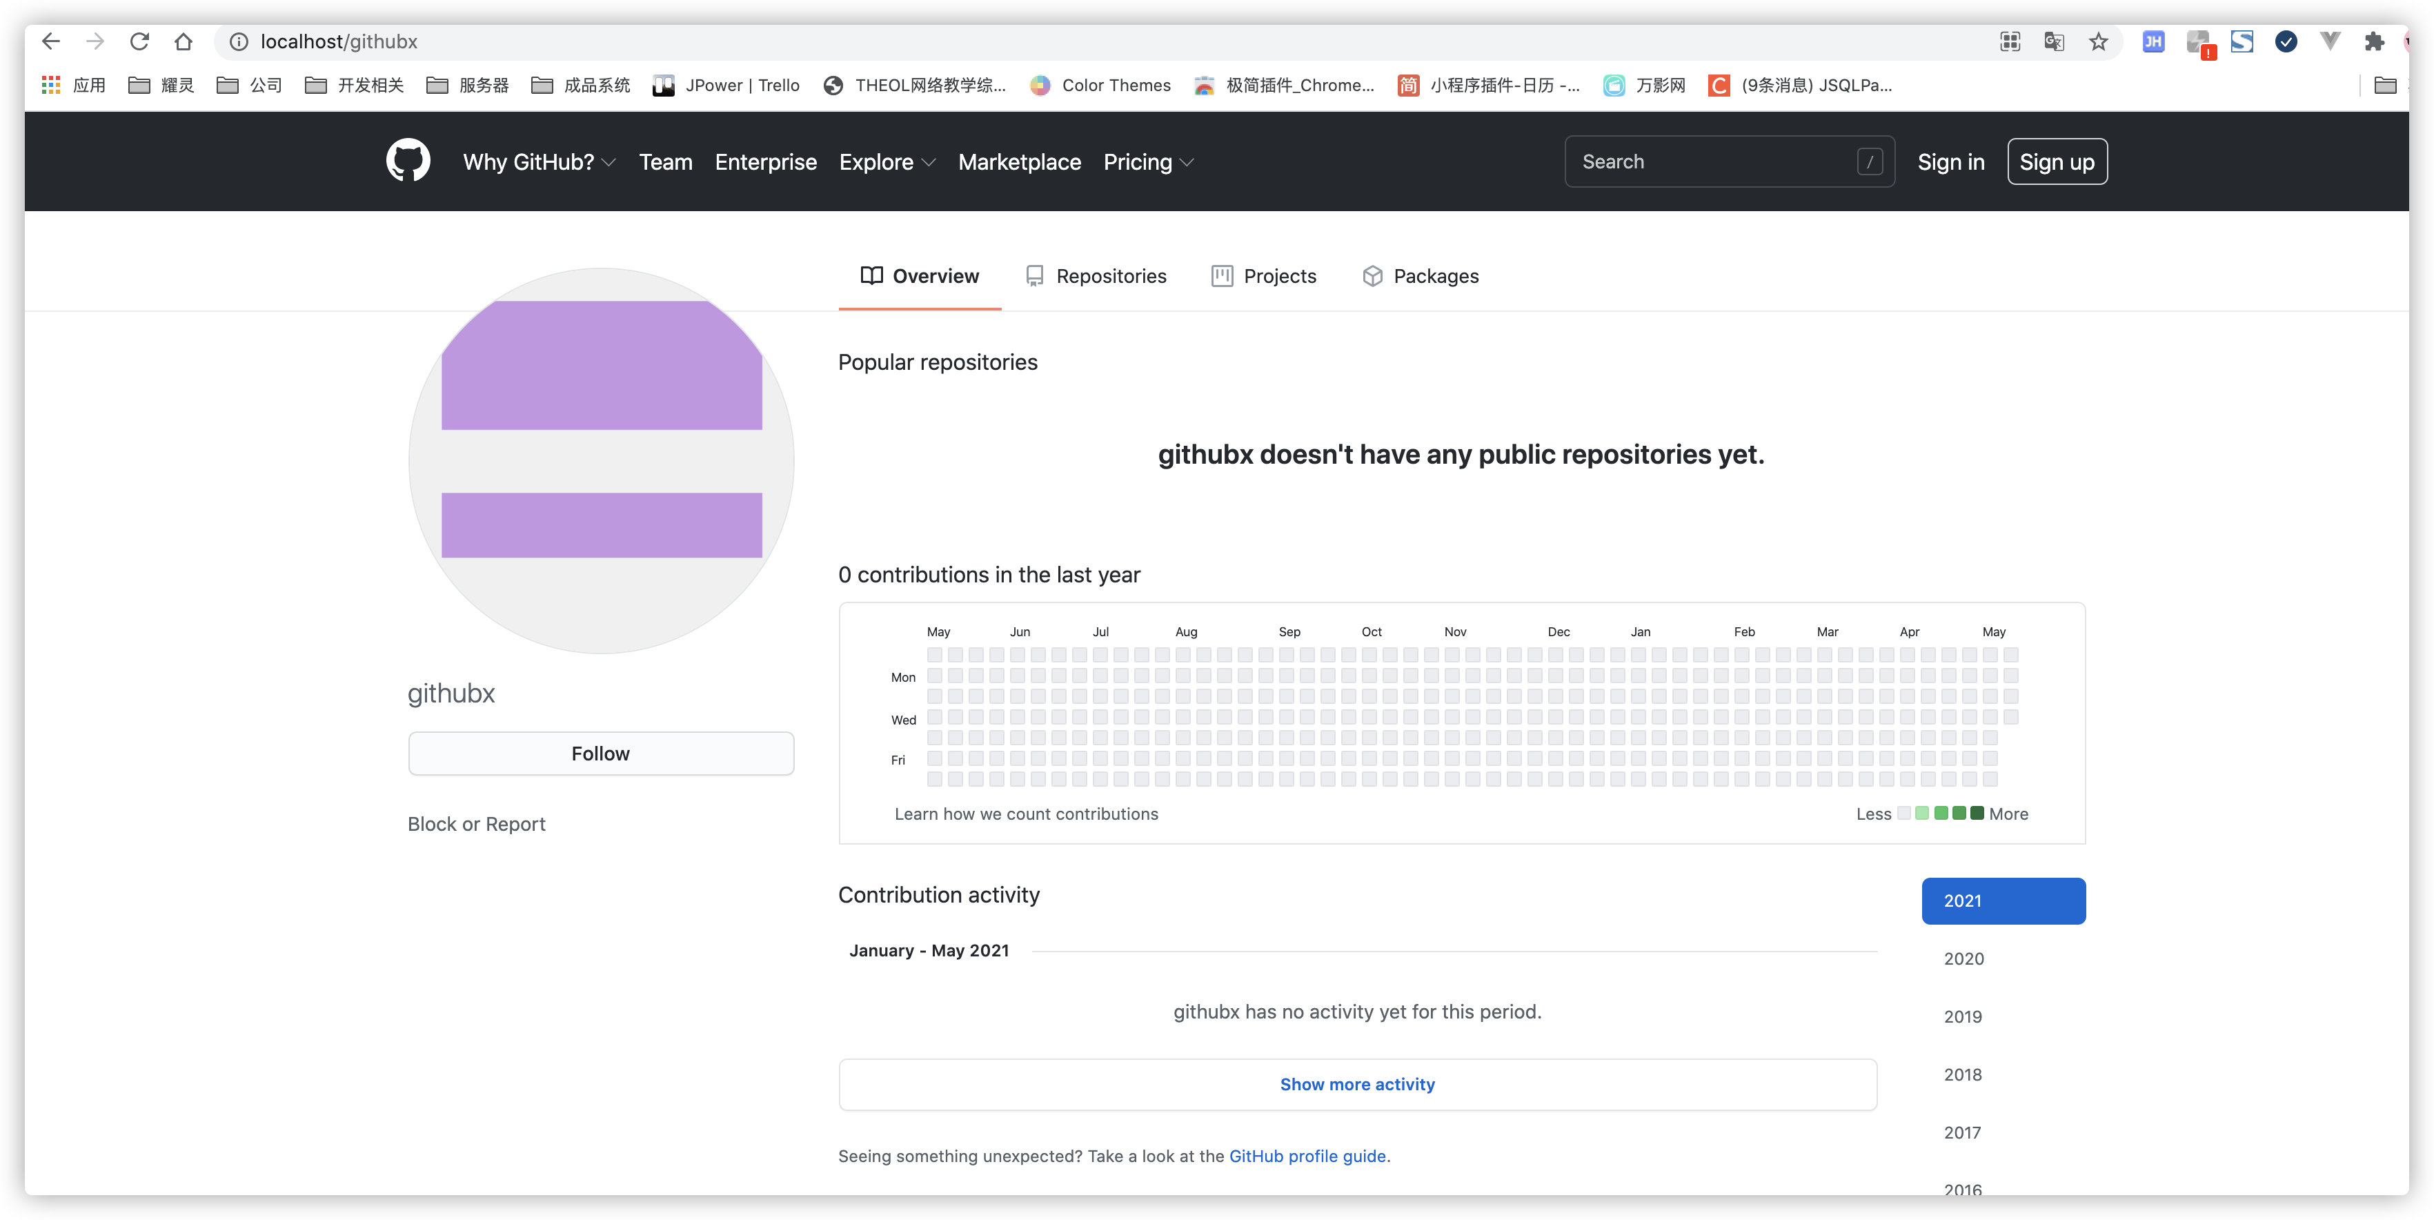2434x1220 pixels.
Task: Open the blue checkmark extension icon
Action: [x=2286, y=41]
